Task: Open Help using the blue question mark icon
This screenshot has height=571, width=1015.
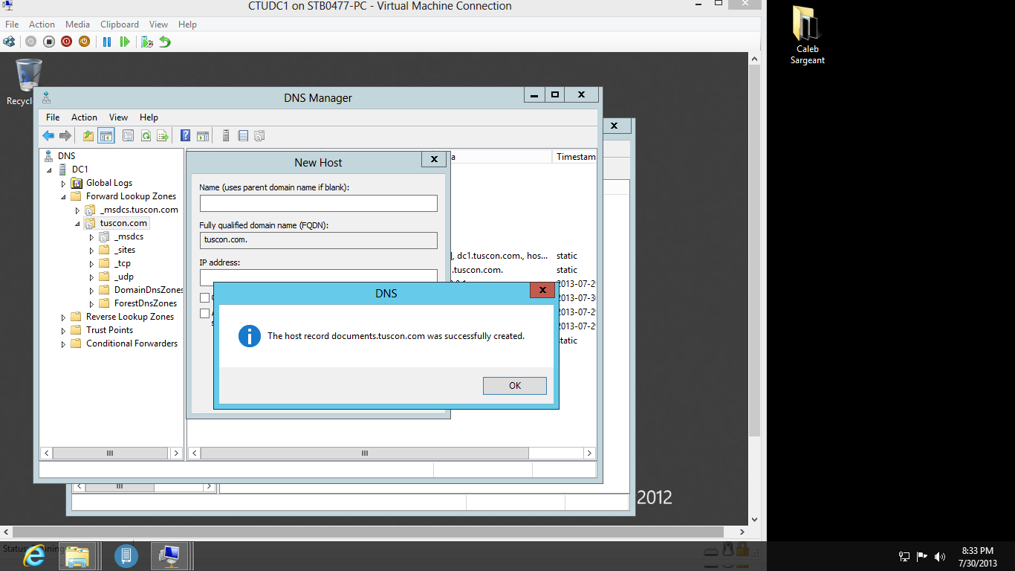Action: (x=186, y=135)
